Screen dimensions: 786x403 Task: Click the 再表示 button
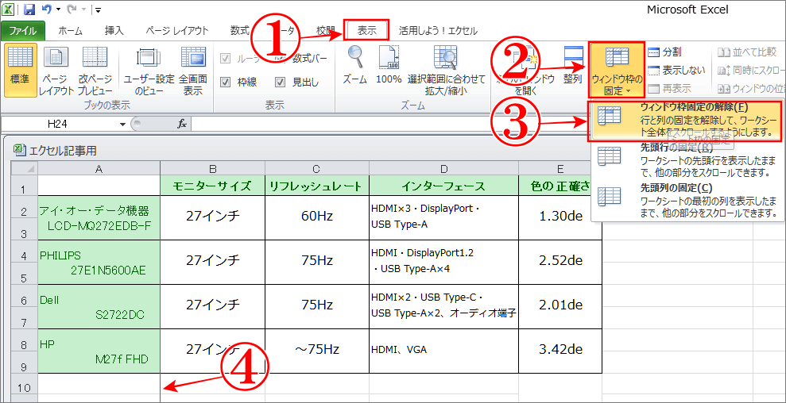(669, 89)
